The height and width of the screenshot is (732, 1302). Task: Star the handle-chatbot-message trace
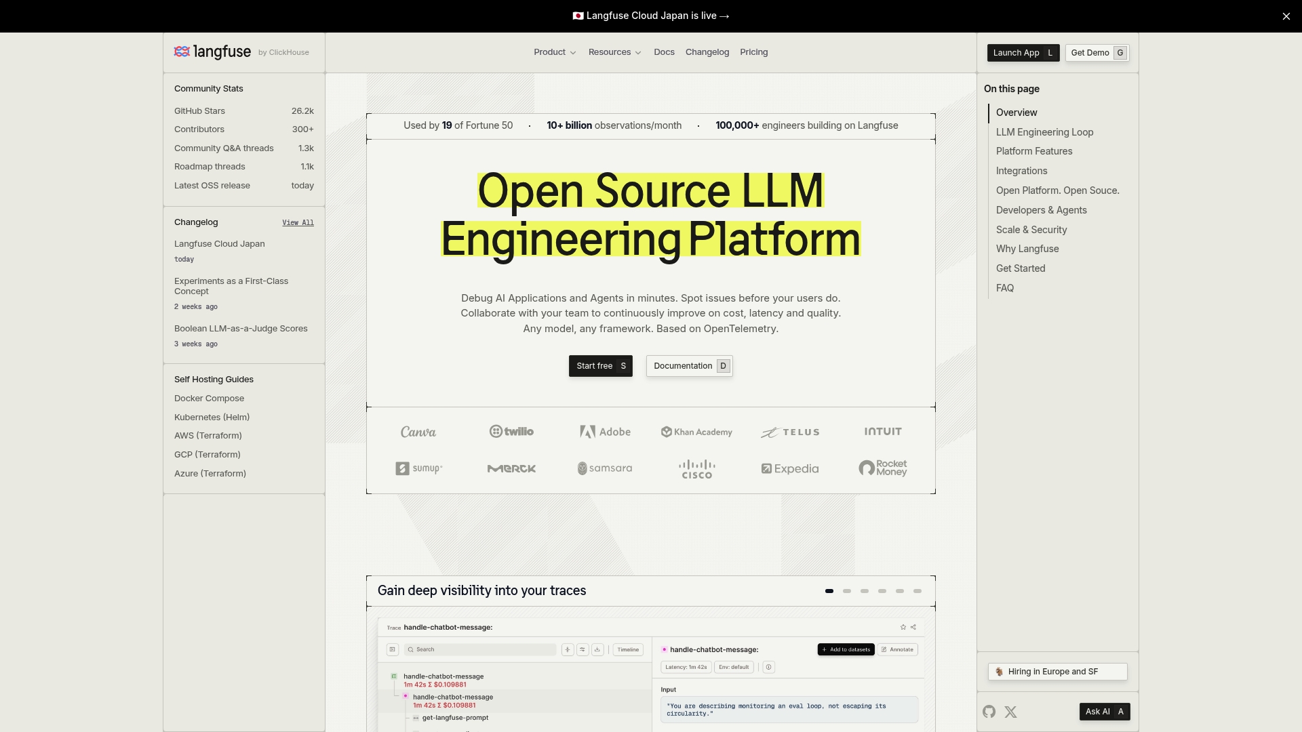click(903, 627)
